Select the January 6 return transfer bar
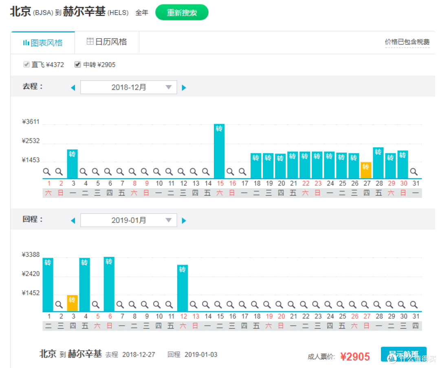440x368 pixels. click(x=109, y=284)
